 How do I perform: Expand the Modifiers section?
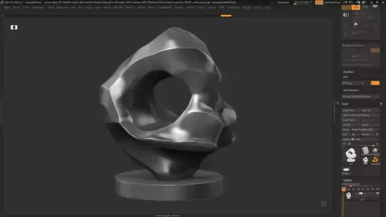pyautogui.click(x=348, y=72)
